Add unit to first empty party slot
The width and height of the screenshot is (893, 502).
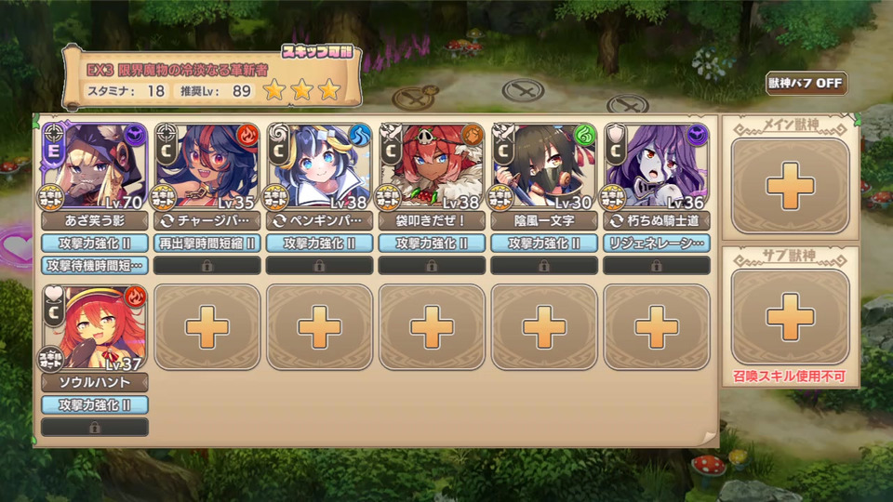coord(207,327)
